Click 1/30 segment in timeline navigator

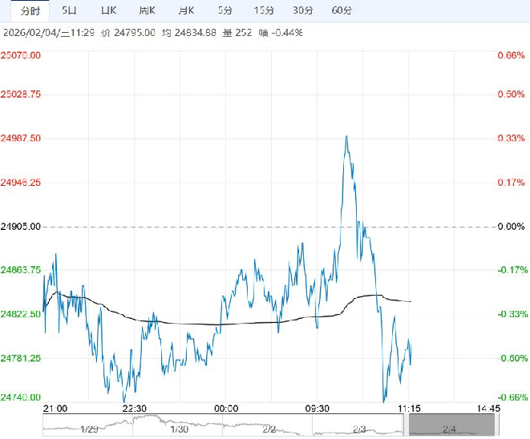pyautogui.click(x=179, y=427)
